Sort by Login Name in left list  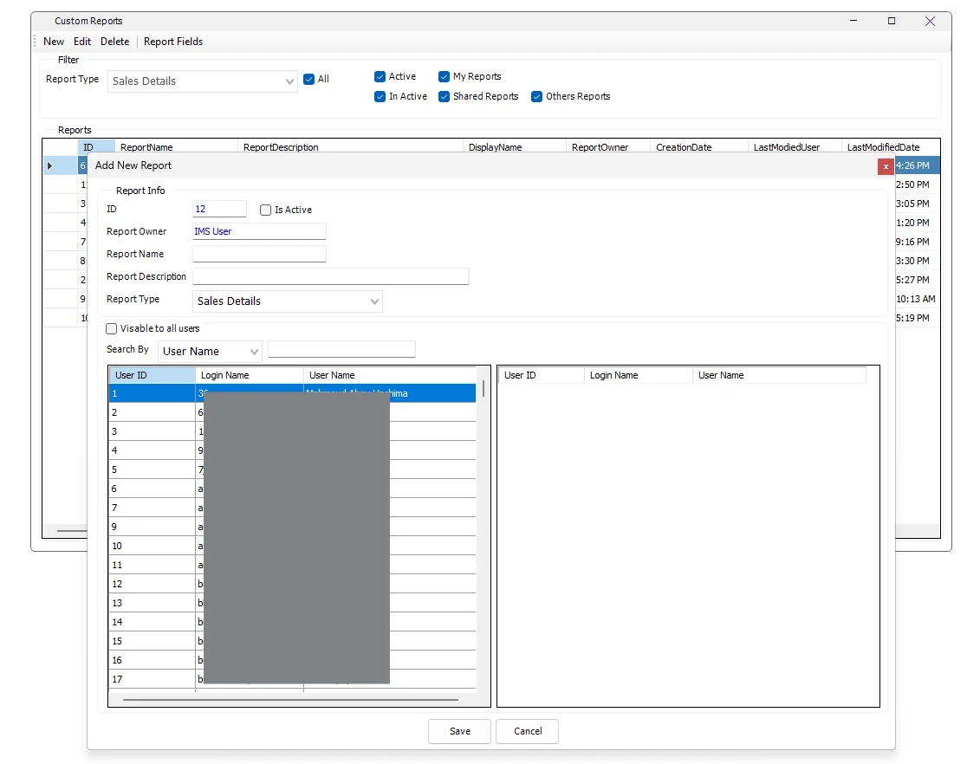(250, 375)
